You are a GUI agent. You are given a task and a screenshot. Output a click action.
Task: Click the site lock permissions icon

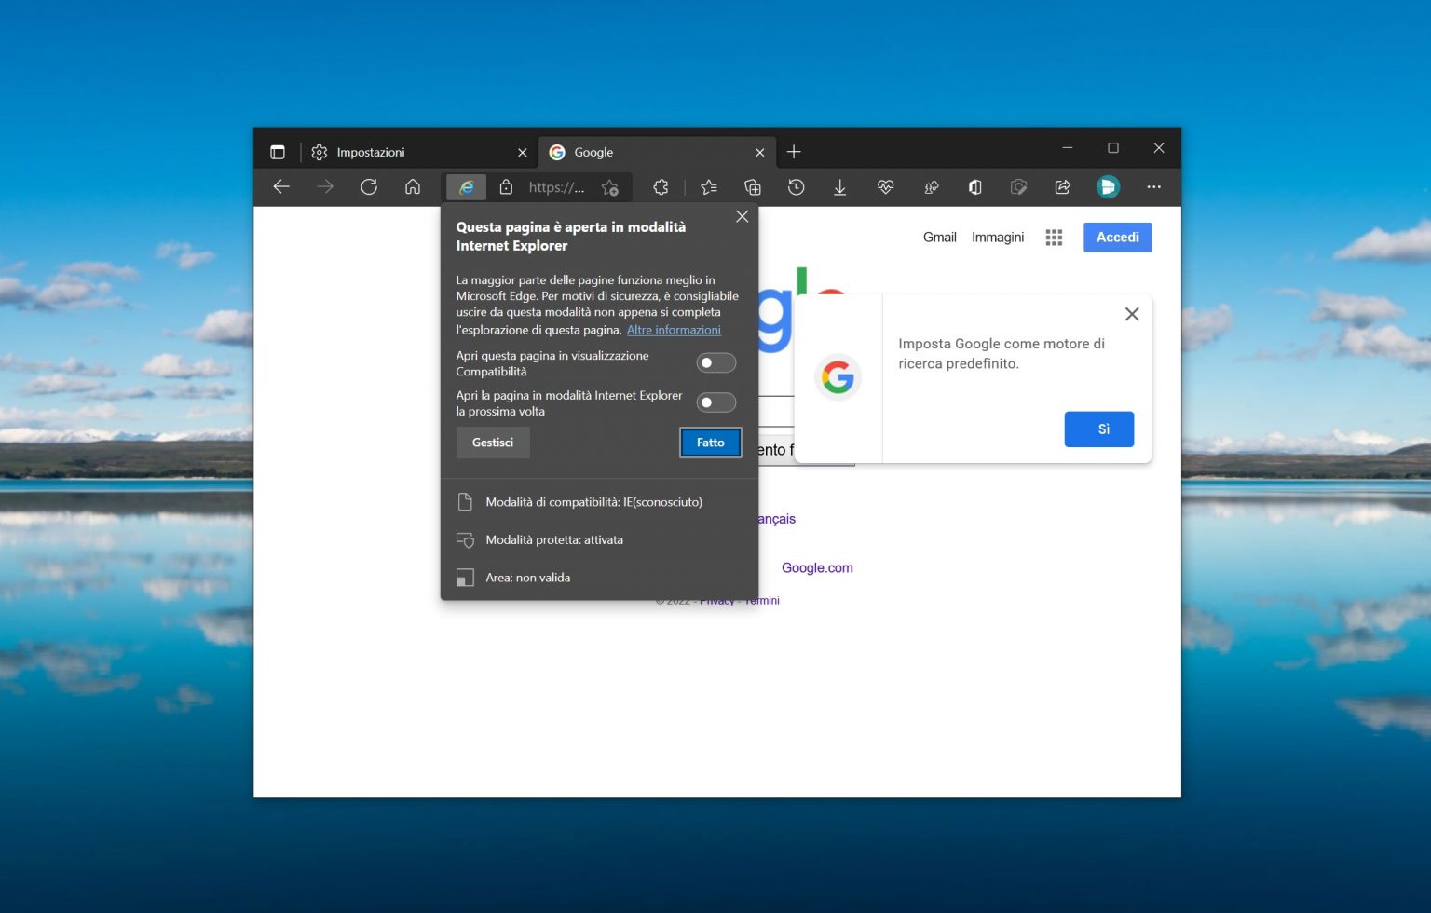[506, 187]
